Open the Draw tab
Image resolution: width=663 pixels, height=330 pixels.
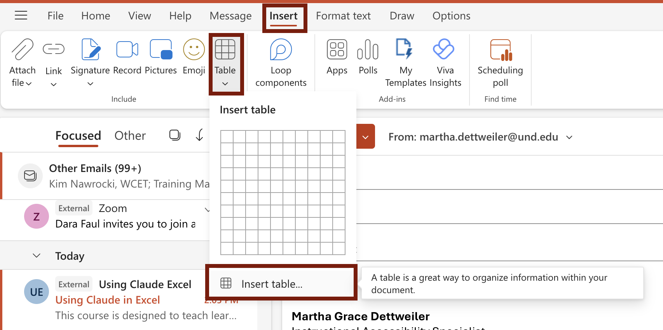tap(402, 16)
